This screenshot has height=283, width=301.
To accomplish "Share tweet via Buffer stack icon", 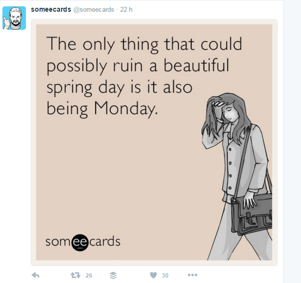I will (x=113, y=275).
